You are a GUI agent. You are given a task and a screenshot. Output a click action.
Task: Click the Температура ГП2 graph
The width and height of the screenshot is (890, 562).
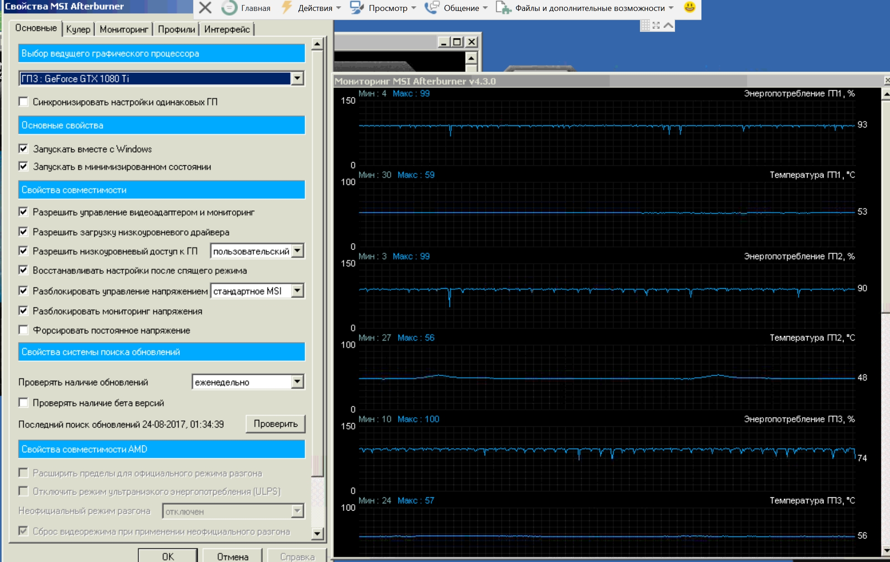pyautogui.click(x=607, y=377)
